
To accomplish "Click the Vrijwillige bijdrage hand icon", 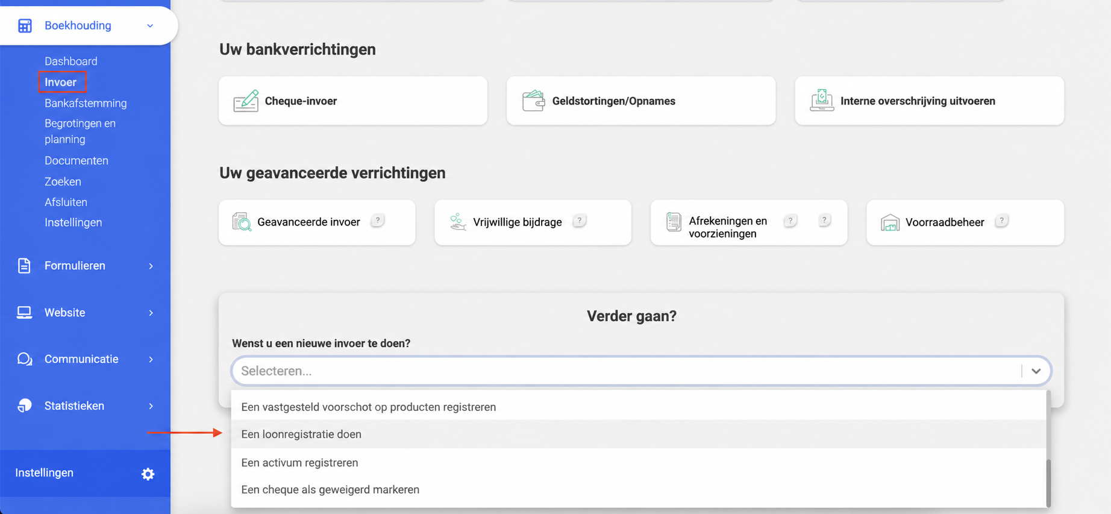I will point(458,222).
